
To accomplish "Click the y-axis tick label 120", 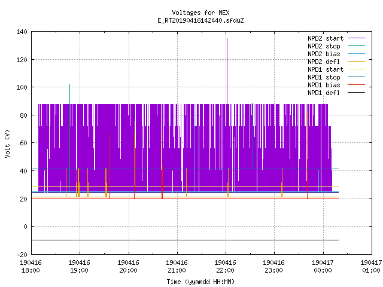I will pos(22,60).
